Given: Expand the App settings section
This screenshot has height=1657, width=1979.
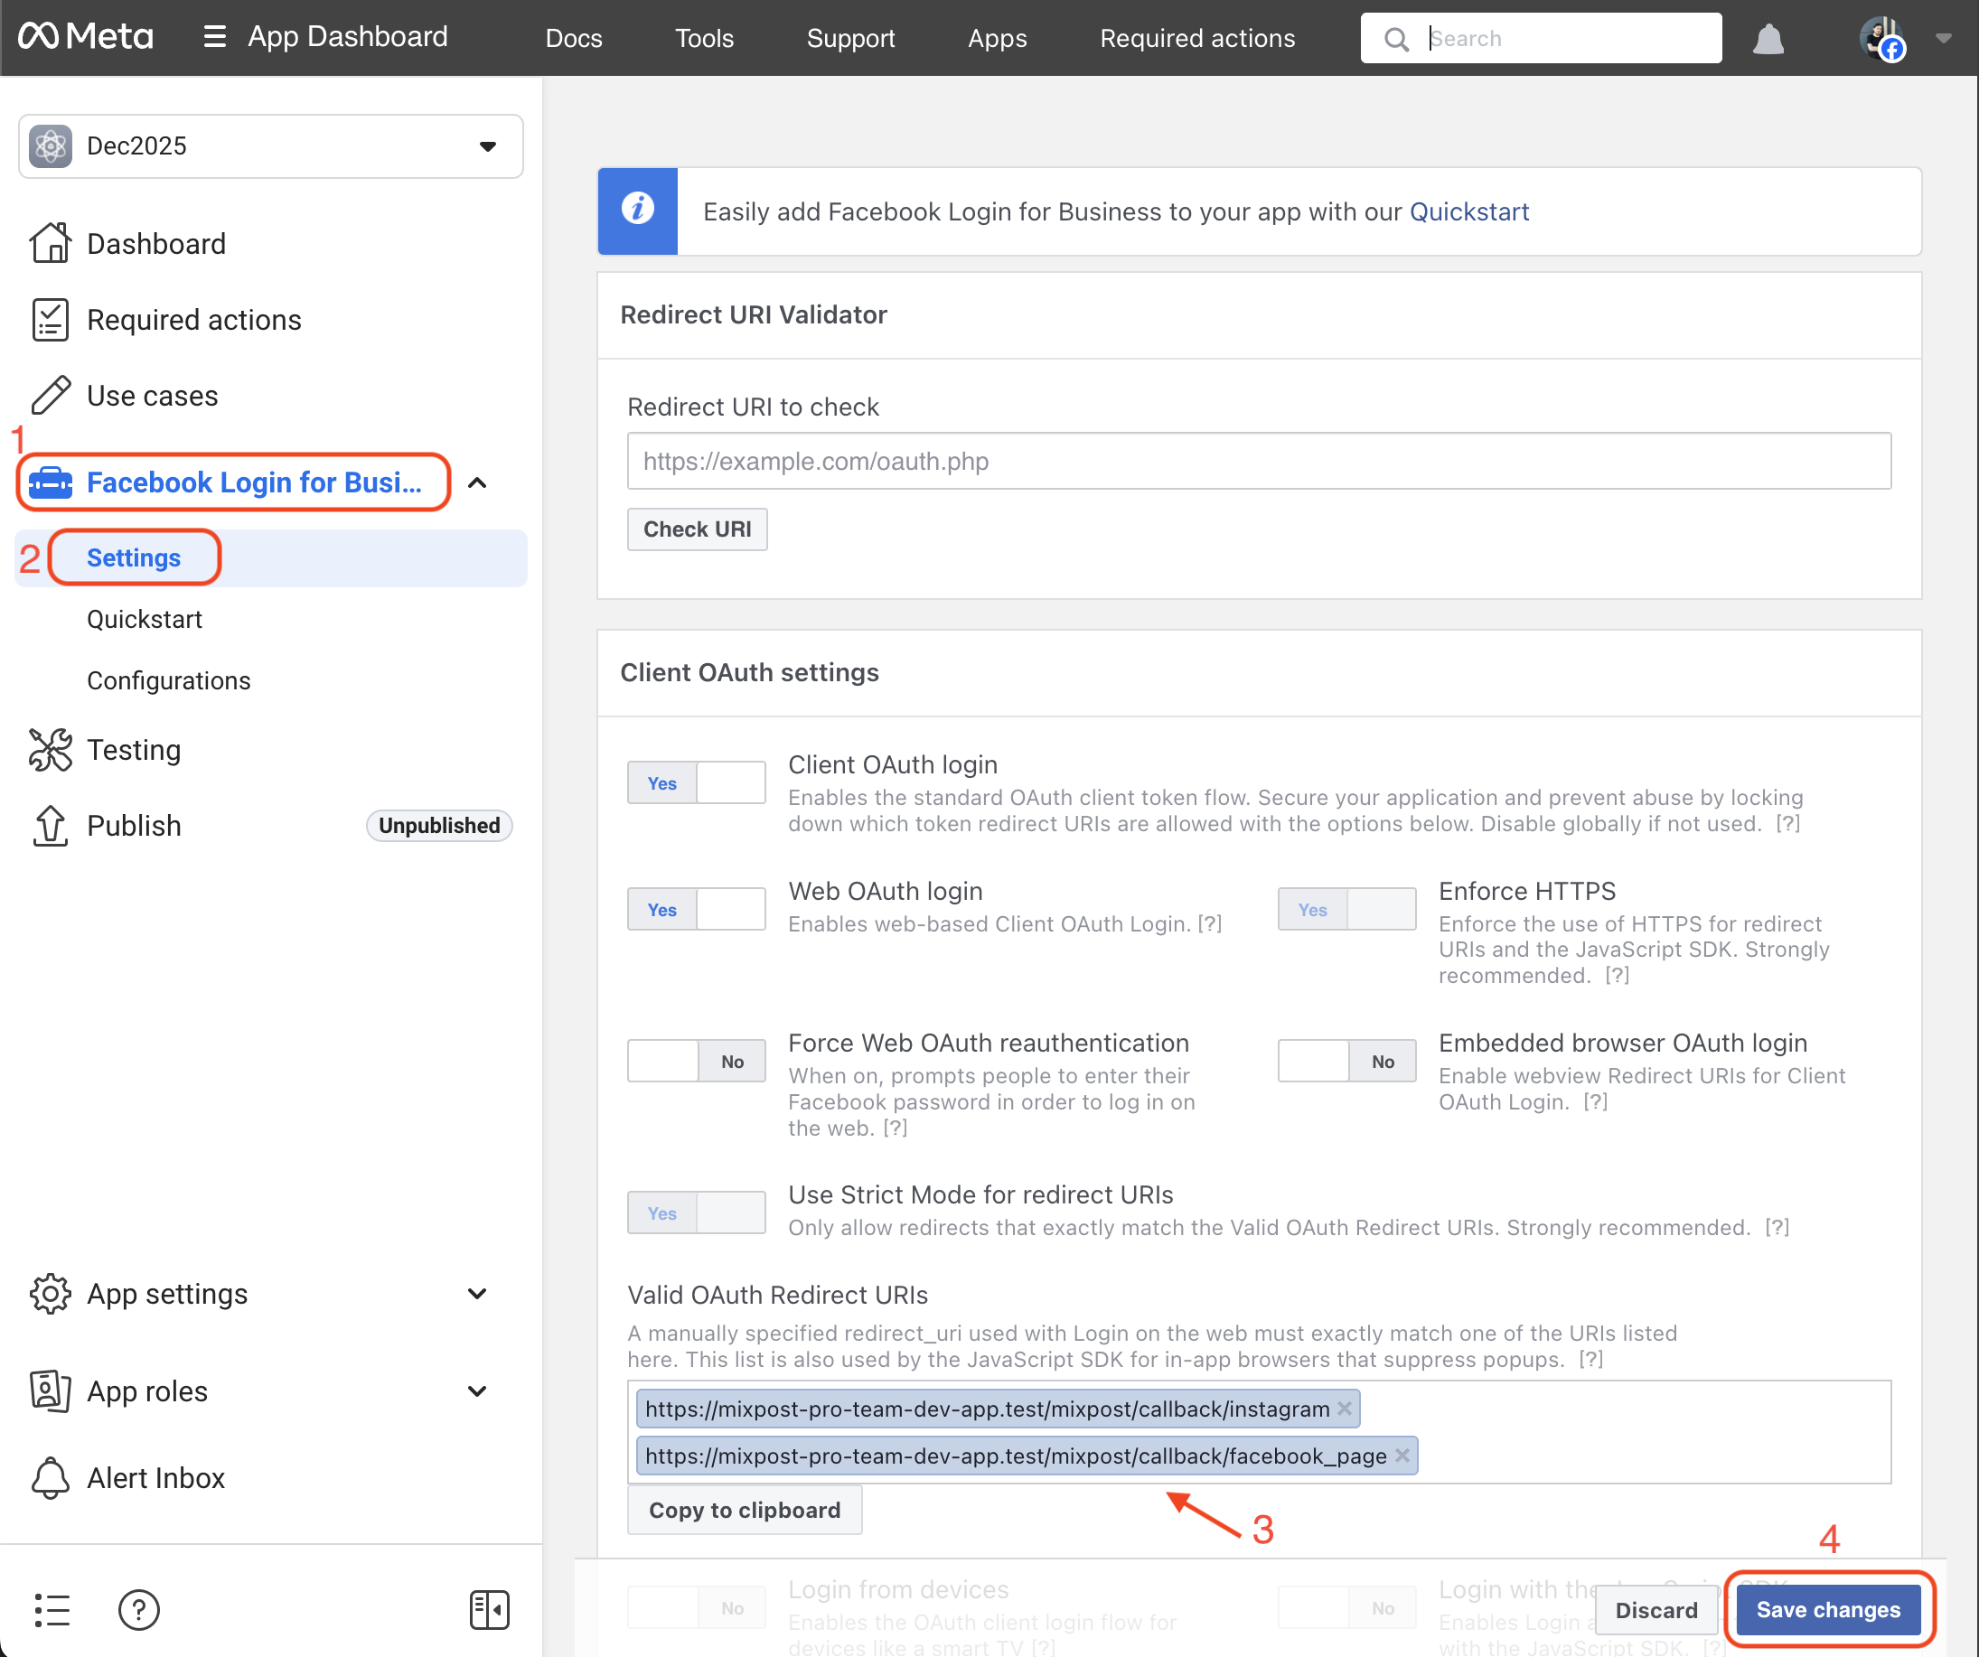Looking at the screenshot, I should click(477, 1294).
